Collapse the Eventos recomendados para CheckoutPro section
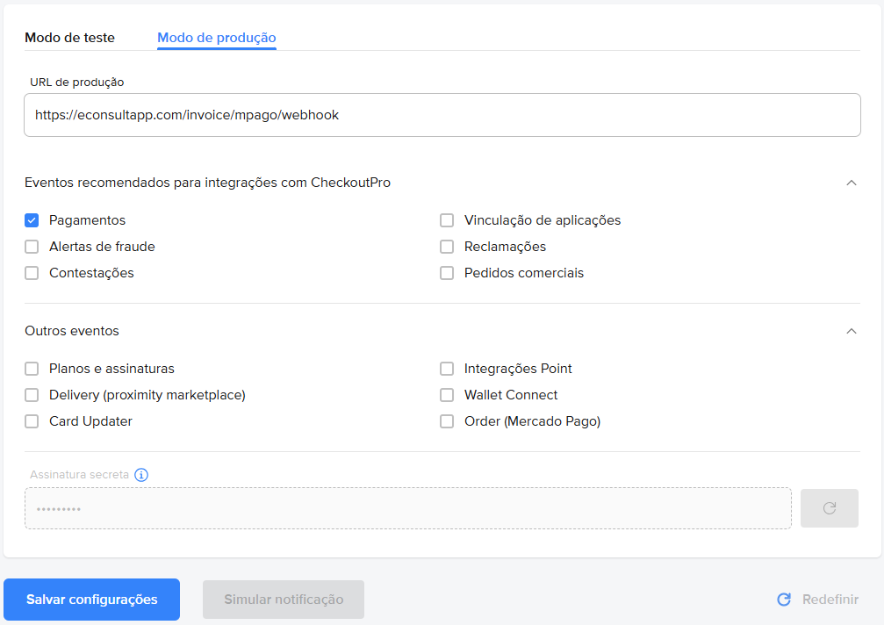Viewport: 884px width, 625px height. click(x=851, y=183)
